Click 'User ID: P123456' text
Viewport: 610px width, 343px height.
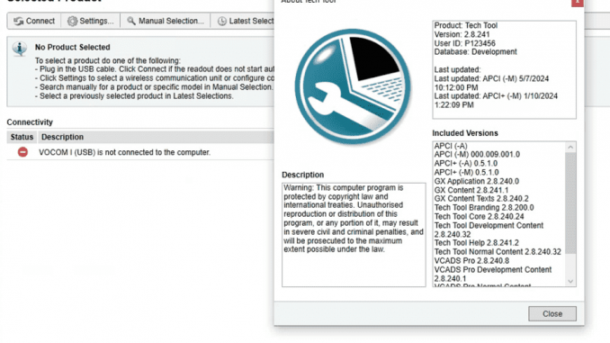[x=464, y=43]
